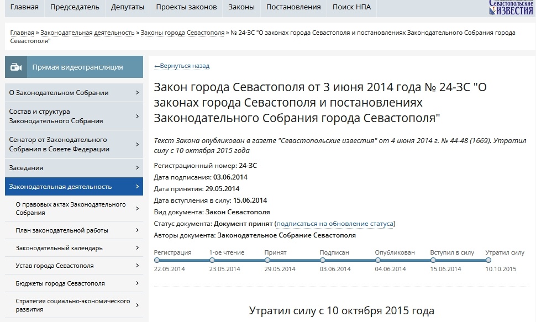Expand Стратегия социально-экономического развития chevron
Image resolution: width=536 pixels, height=322 pixels.
point(137,305)
